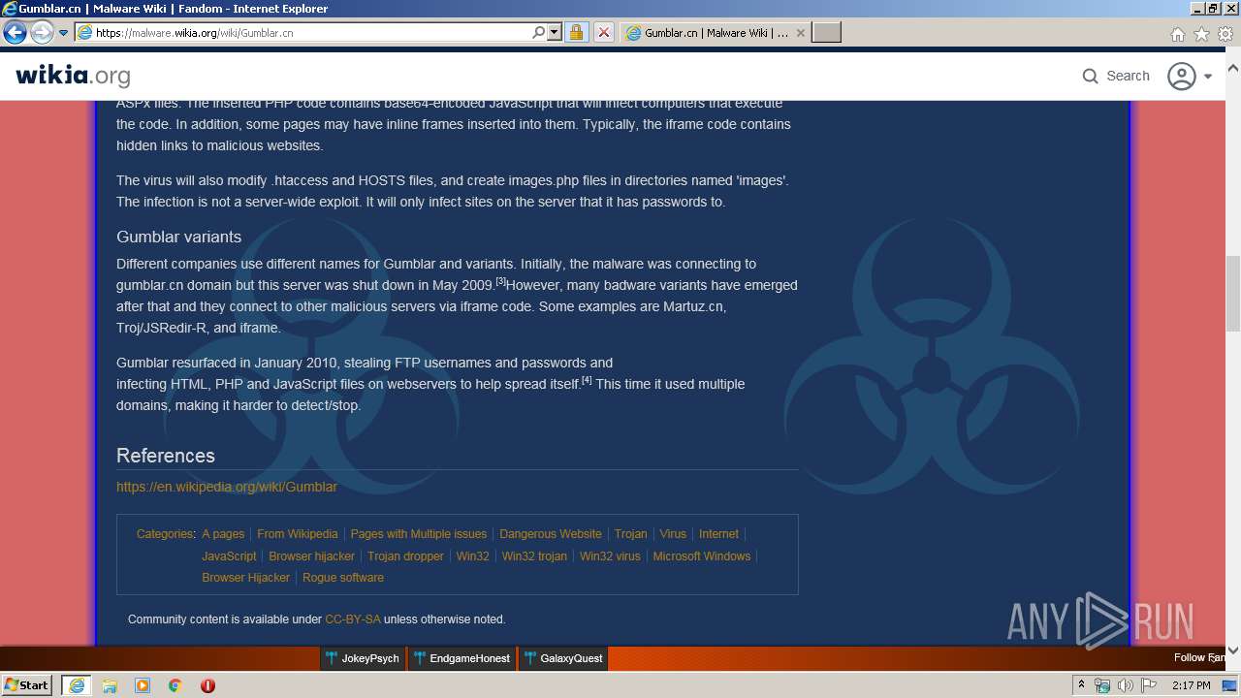
Task: Click the Follow Fandom link
Action: pos(1200,657)
